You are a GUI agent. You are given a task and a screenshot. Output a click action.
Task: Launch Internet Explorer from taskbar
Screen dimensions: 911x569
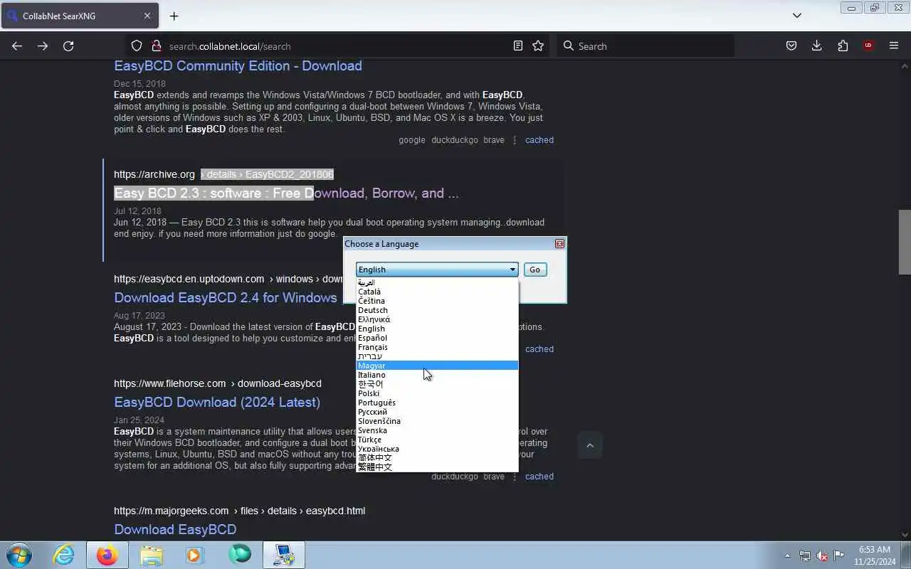click(64, 555)
